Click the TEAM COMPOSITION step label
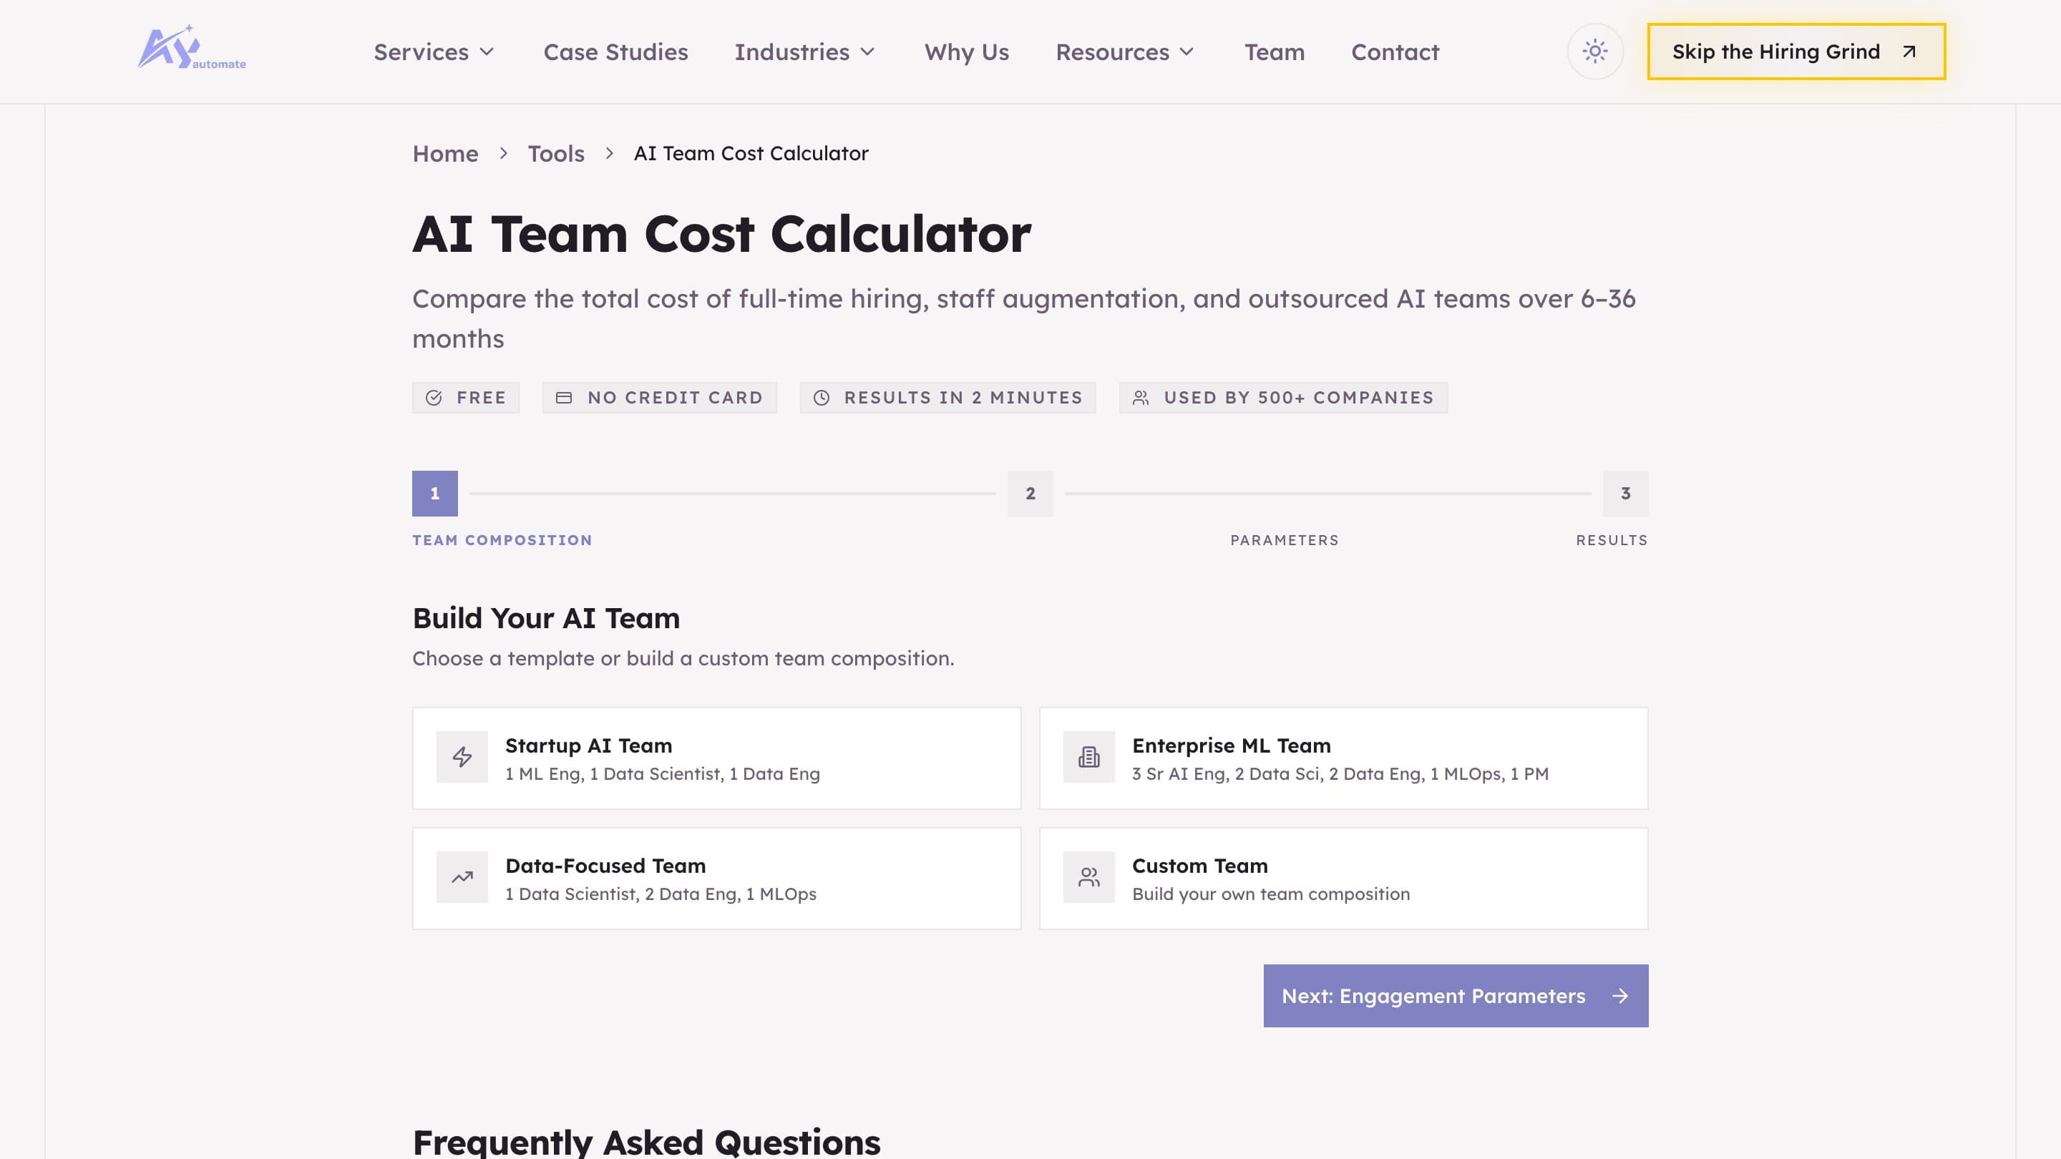The width and height of the screenshot is (2061, 1159). (502, 540)
